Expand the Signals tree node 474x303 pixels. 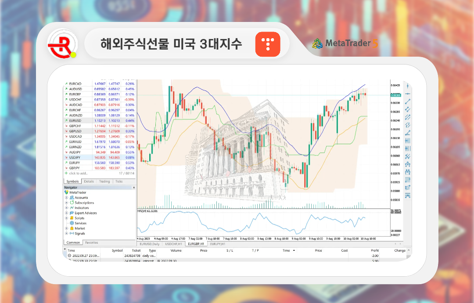pyautogui.click(x=67, y=234)
